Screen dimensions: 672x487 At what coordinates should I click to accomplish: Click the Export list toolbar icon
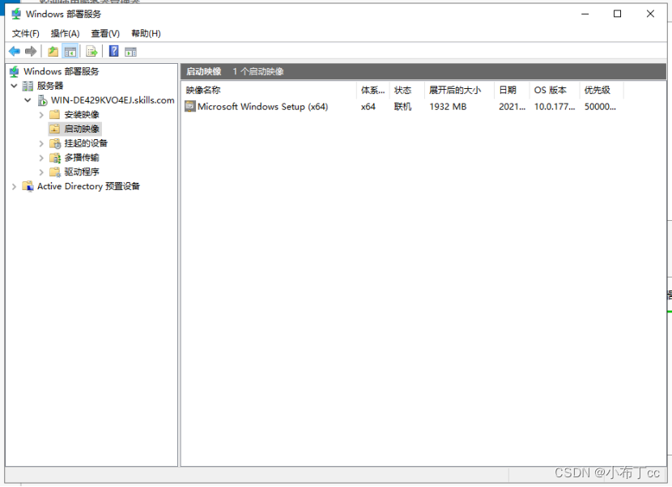tap(91, 52)
